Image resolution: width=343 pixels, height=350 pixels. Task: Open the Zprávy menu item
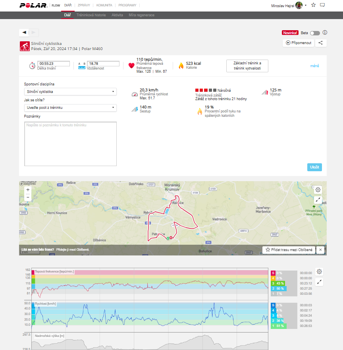point(84,5)
